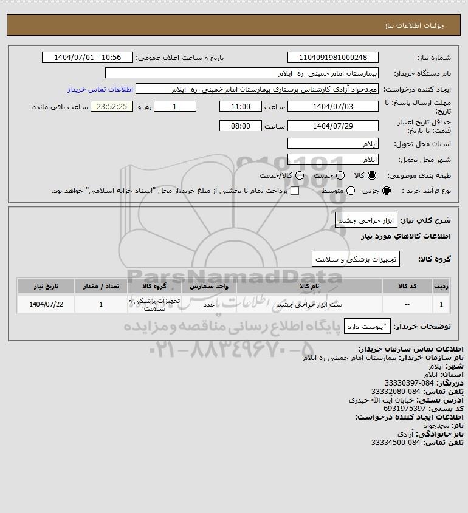The width and height of the screenshot is (468, 513).
Task: Click the نام کالا column header
Action: [x=309, y=287]
